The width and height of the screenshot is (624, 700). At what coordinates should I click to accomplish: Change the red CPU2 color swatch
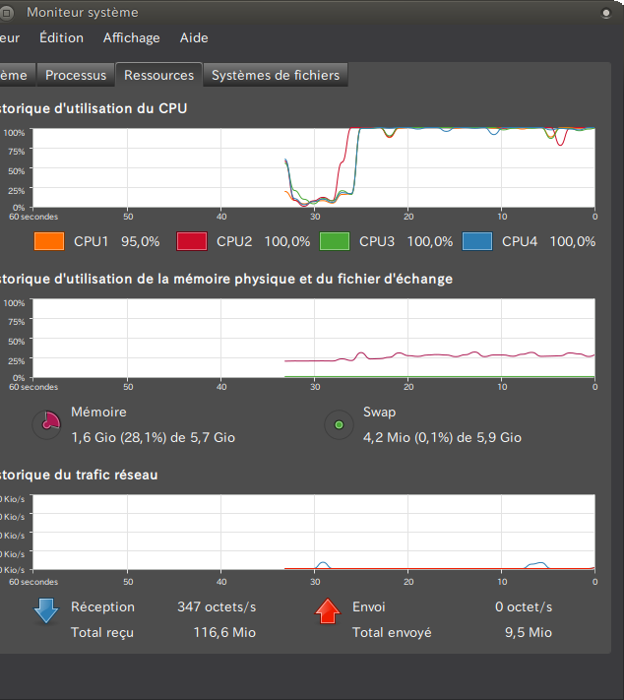[192, 241]
